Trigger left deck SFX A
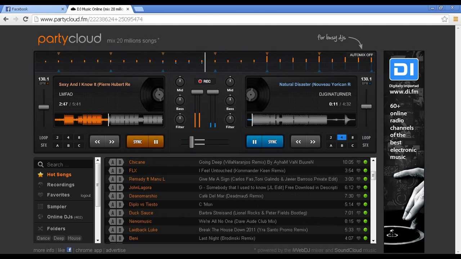The height and width of the screenshot is (259, 461). pos(57,146)
